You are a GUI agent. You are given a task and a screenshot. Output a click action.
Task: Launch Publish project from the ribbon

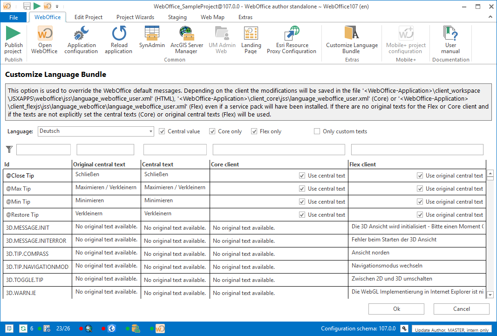[x=14, y=40]
